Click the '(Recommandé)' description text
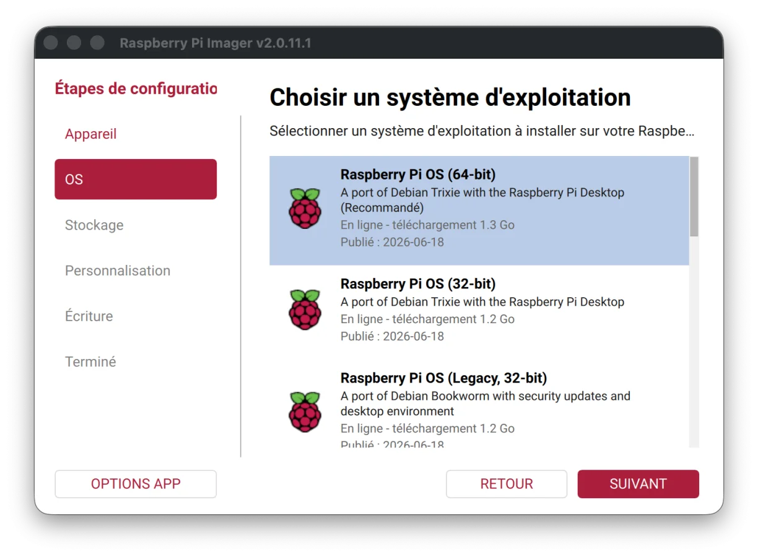758x557 pixels. tap(382, 208)
